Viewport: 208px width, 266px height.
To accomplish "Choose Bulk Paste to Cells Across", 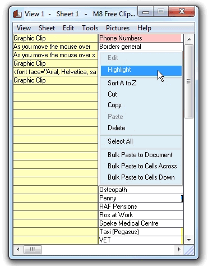I will 141,166.
